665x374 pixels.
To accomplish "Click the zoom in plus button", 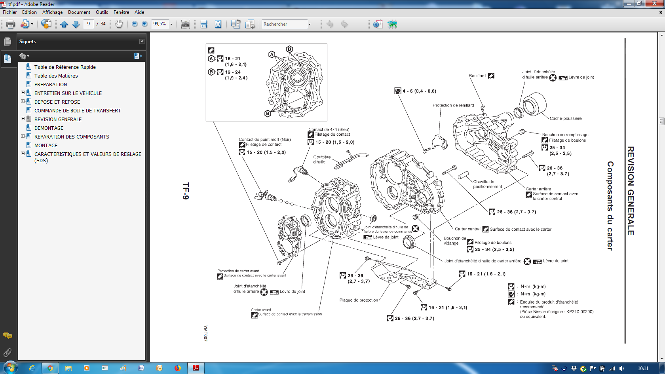I will point(144,24).
